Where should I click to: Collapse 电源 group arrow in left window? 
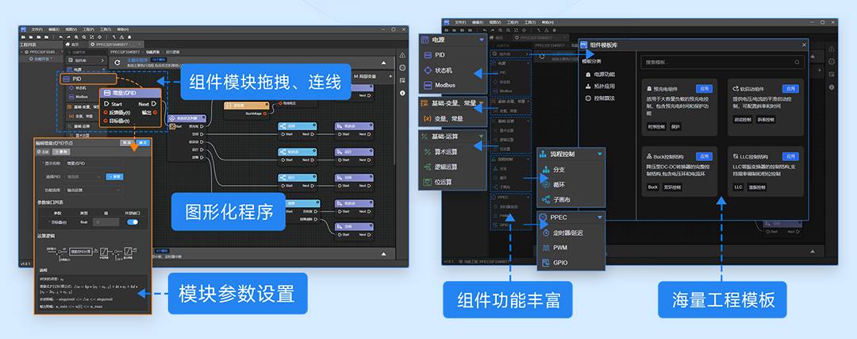pyautogui.click(x=102, y=69)
